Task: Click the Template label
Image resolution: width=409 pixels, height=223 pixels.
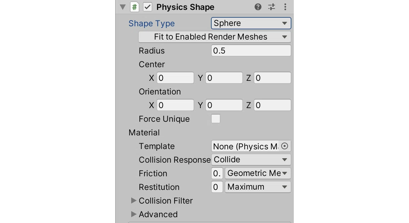Action: pyautogui.click(x=157, y=146)
